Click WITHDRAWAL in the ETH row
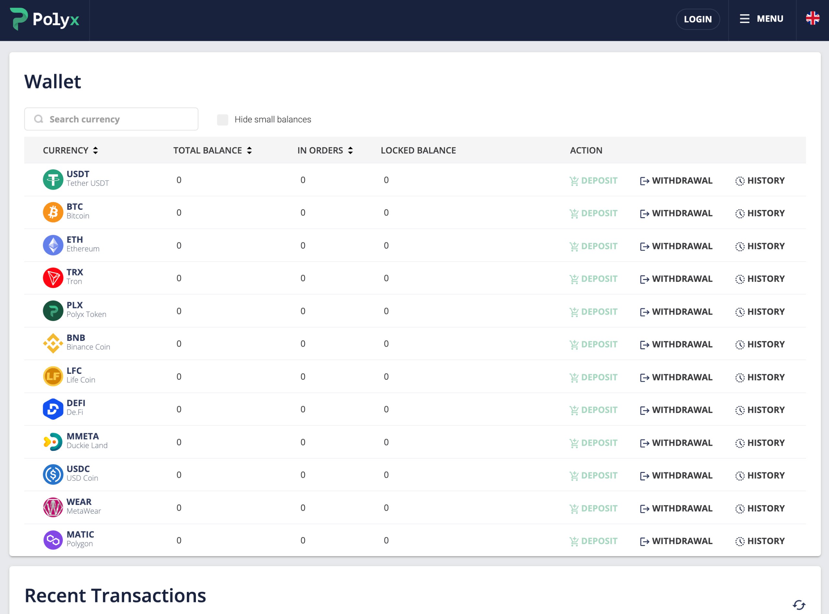 point(676,246)
